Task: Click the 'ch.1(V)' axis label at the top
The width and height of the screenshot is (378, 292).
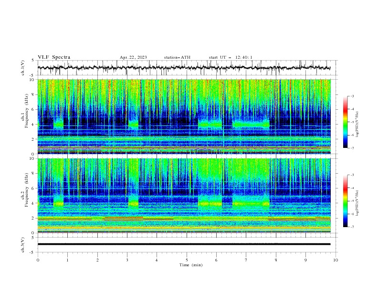Action: tap(23, 68)
